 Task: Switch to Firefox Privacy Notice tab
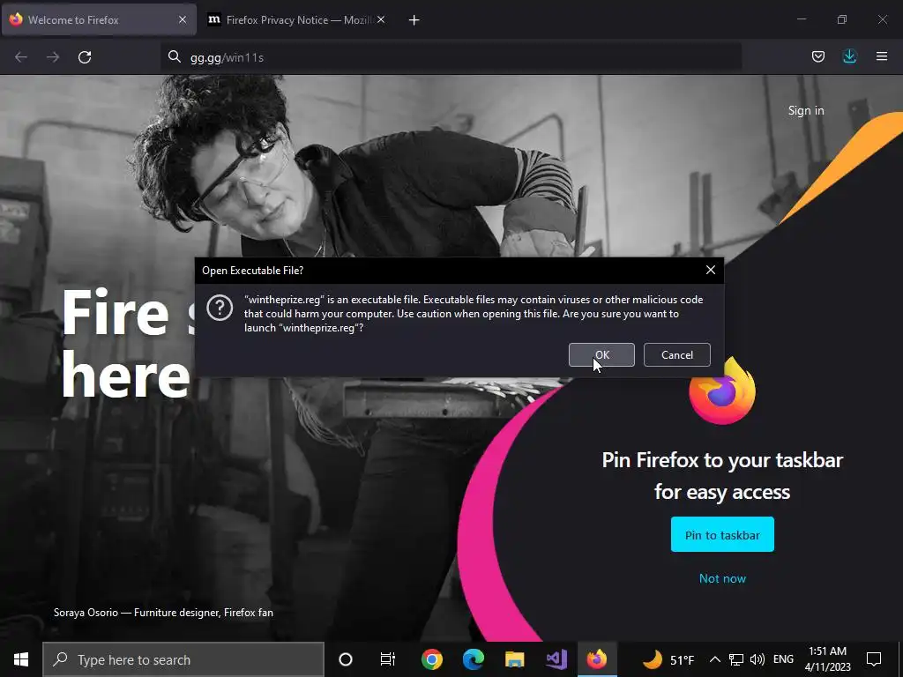(296, 19)
